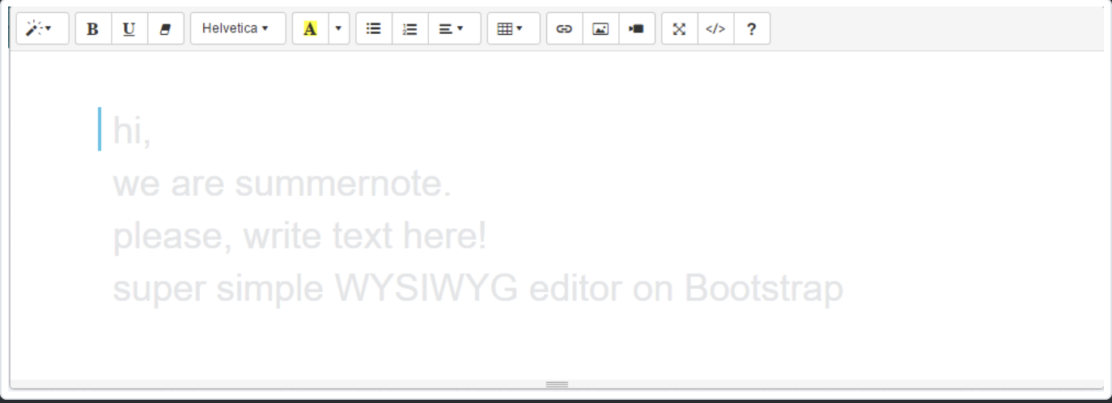Open more colors dropdown arrow

point(339,28)
